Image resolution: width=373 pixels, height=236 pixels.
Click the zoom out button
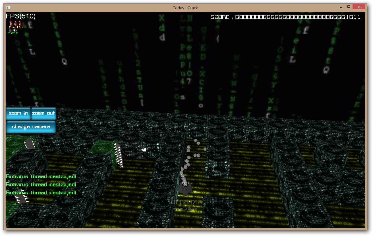[43, 113]
